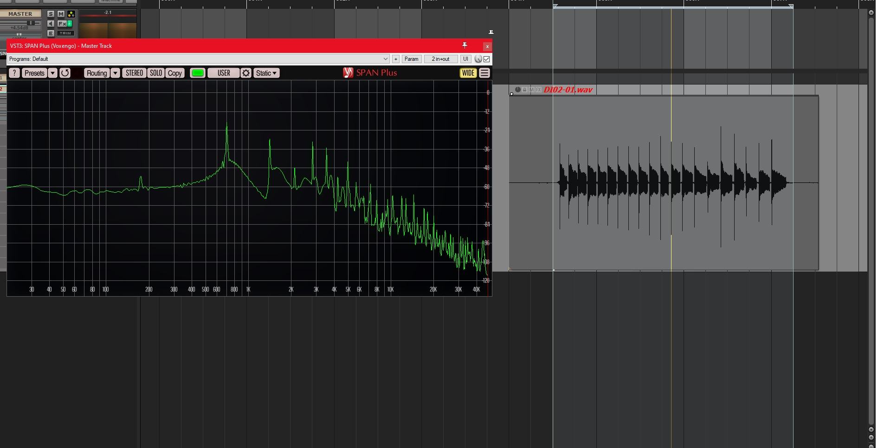Open SPAN Plus help question mark

pos(14,73)
